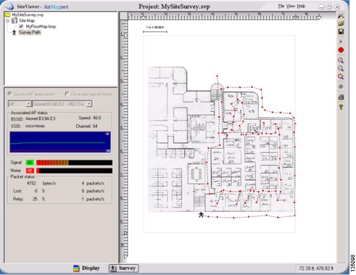Click the map scale bar legend
This screenshot has height=275, width=356.
click(155, 30)
